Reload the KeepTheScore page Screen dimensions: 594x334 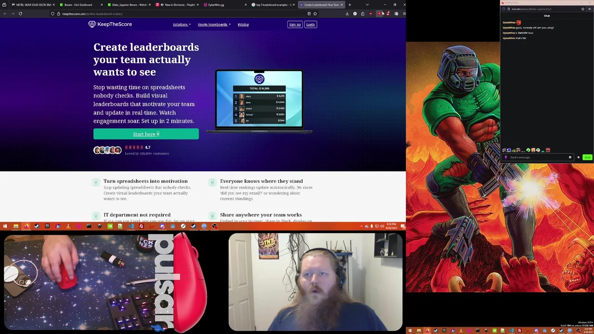click(20, 13)
